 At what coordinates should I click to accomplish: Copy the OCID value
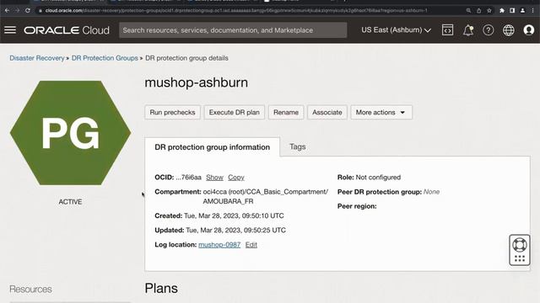coord(236,178)
